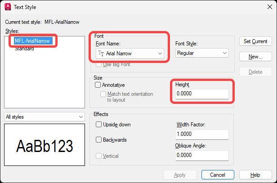Open the All styles filter dropdown

coord(44,117)
